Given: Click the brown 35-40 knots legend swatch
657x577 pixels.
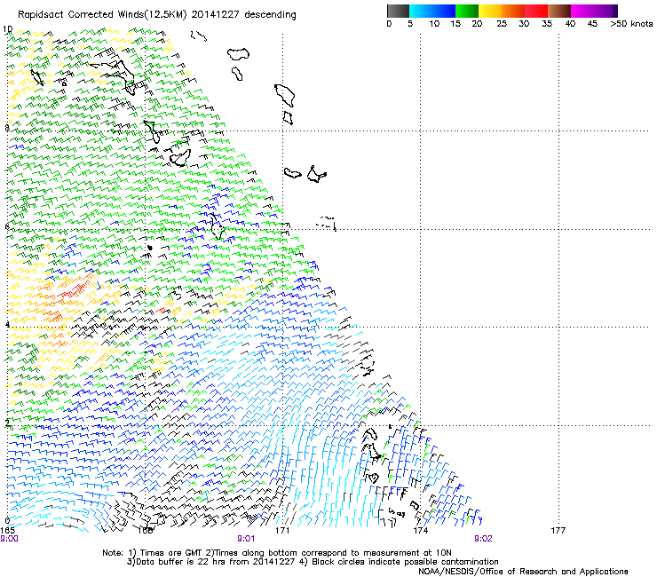Looking at the screenshot, I should [x=559, y=11].
